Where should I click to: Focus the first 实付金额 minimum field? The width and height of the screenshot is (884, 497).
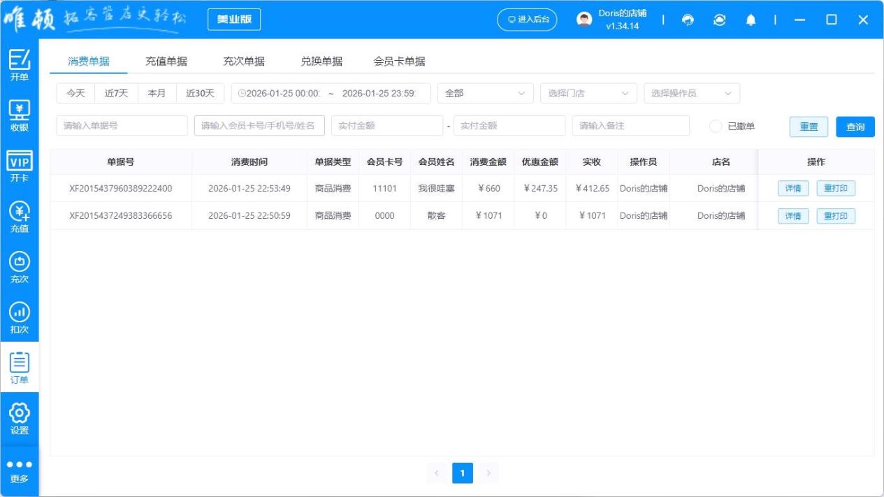click(x=387, y=126)
